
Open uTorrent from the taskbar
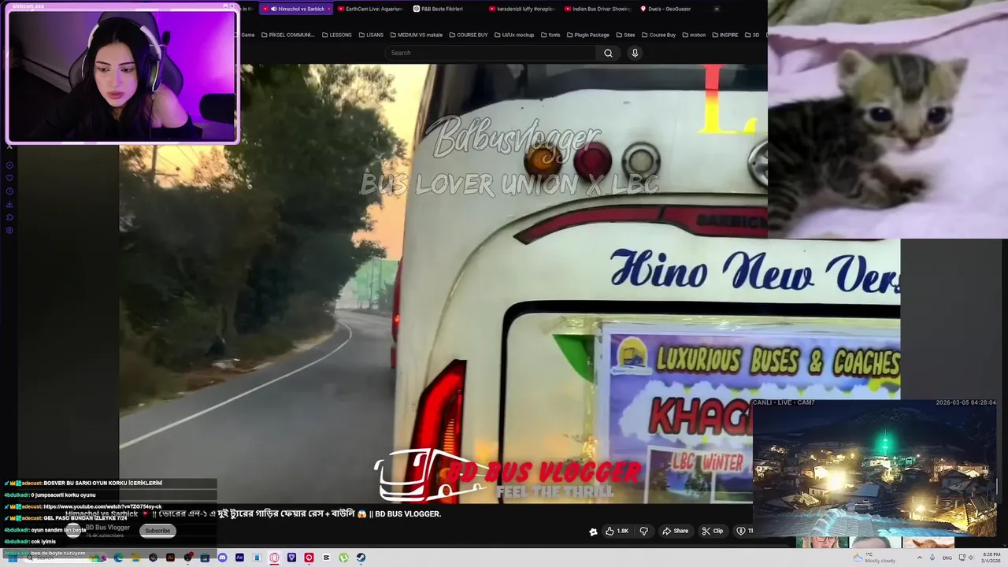[x=343, y=558]
